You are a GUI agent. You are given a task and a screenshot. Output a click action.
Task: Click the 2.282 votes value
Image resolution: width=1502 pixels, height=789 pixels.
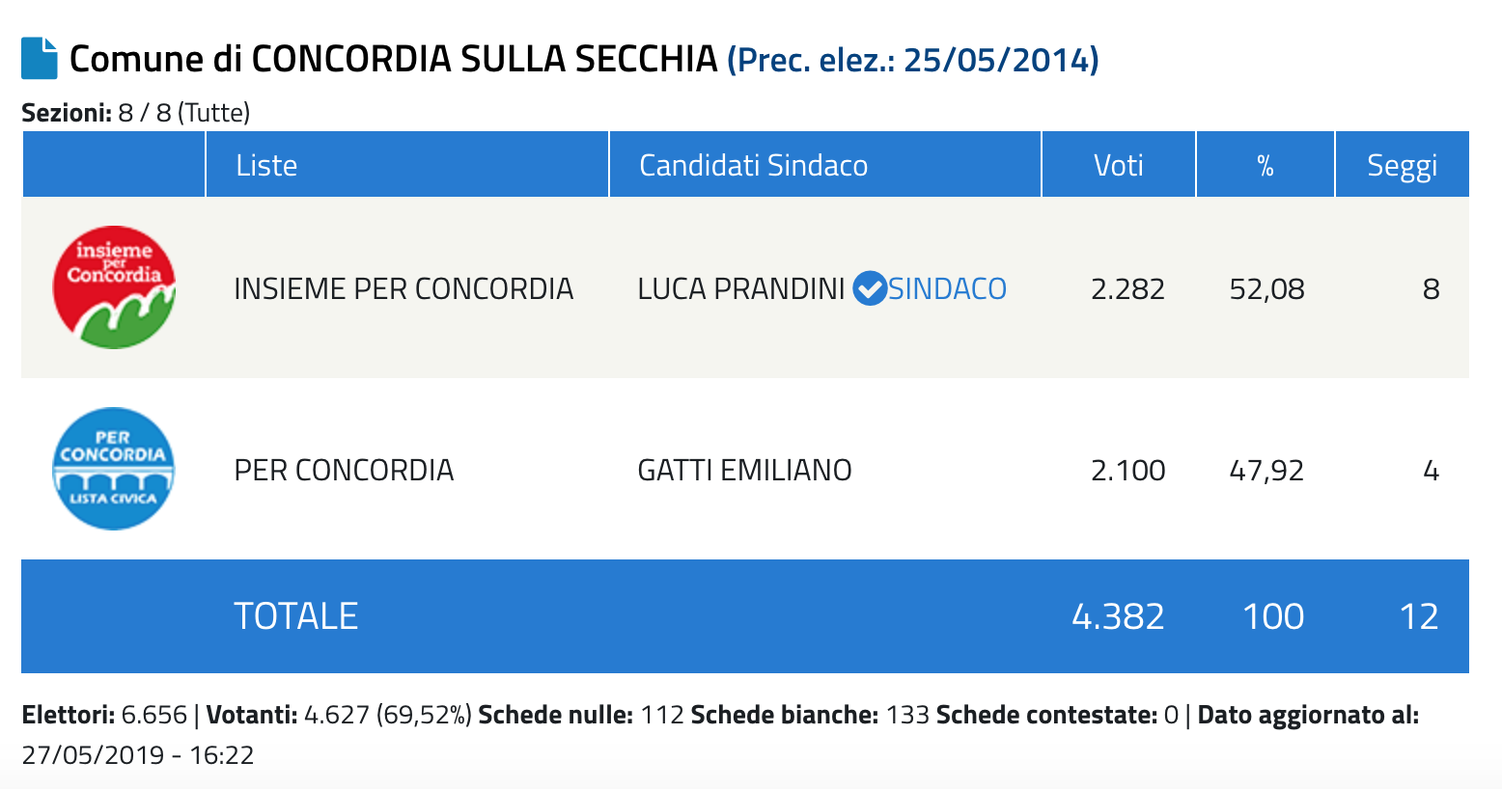click(1127, 288)
